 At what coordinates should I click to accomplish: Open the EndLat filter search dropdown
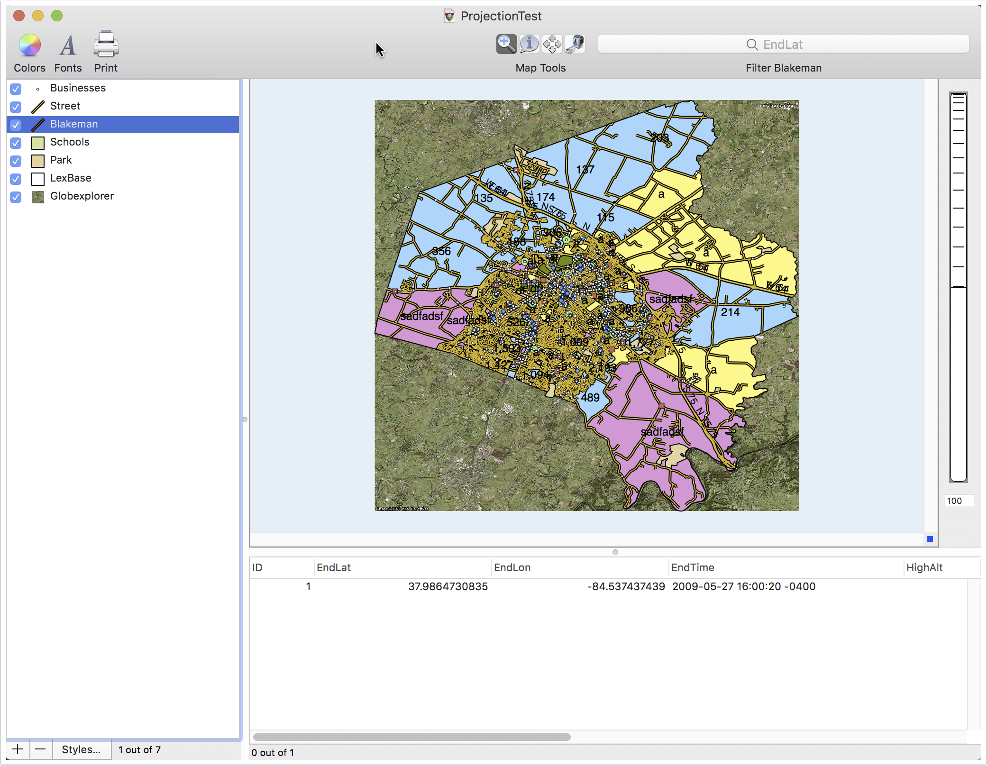coord(752,45)
